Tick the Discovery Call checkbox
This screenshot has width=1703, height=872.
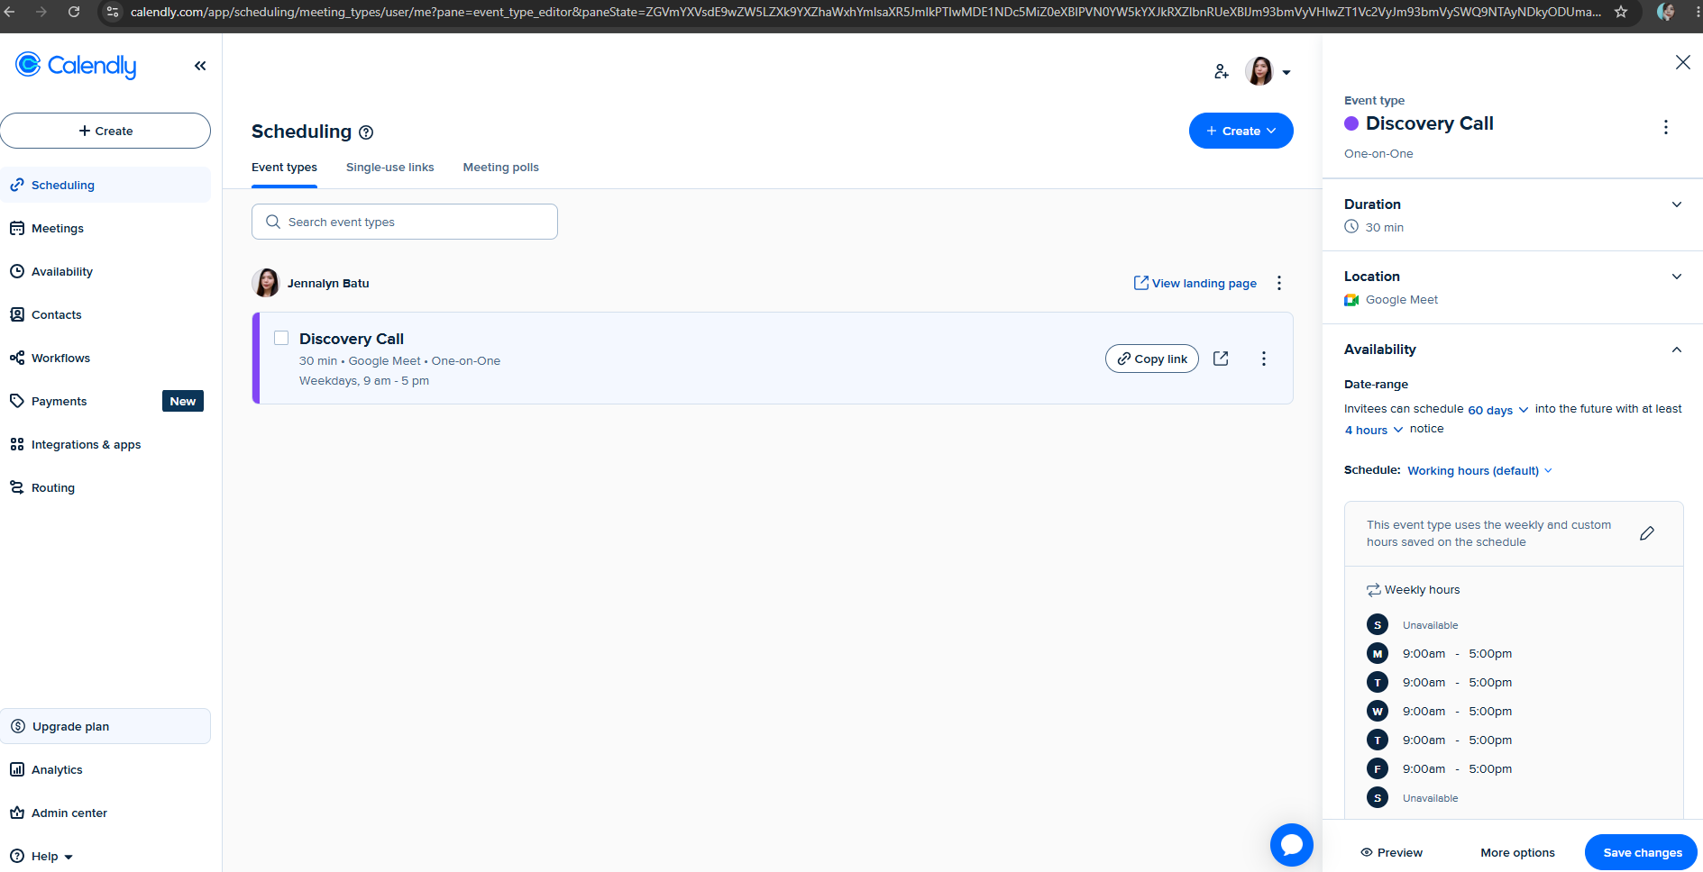(281, 338)
